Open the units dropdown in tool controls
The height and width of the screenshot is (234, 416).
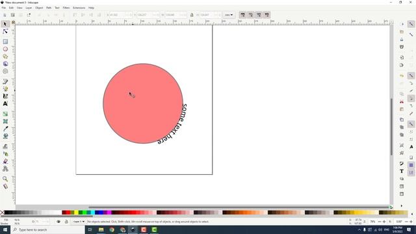229,15
